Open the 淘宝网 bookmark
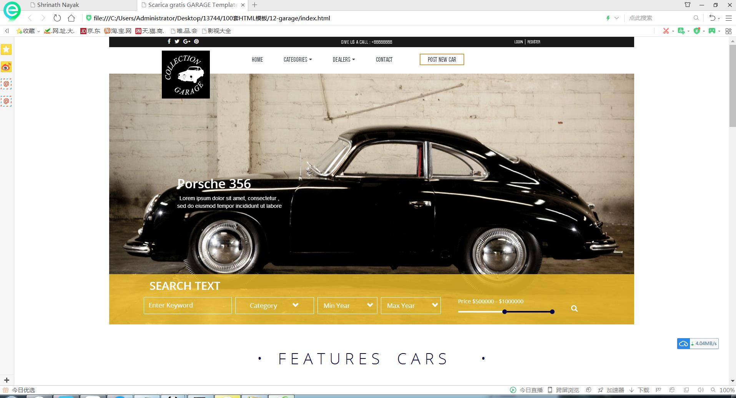 coord(118,31)
